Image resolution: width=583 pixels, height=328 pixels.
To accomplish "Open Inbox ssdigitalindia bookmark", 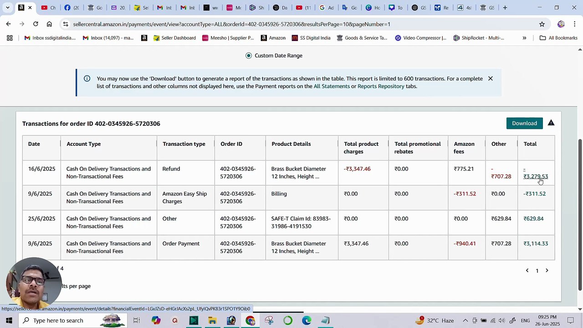I will (50, 38).
